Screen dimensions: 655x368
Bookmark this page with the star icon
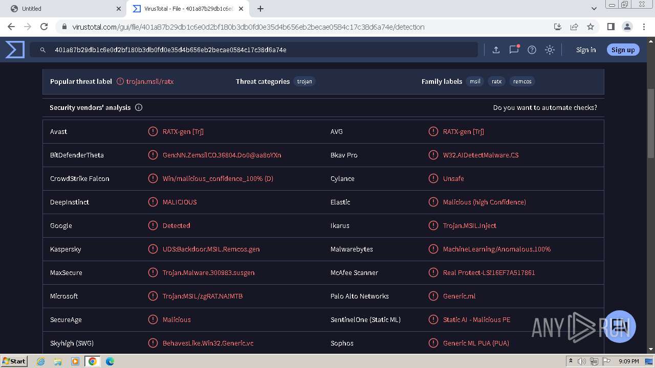click(x=591, y=27)
